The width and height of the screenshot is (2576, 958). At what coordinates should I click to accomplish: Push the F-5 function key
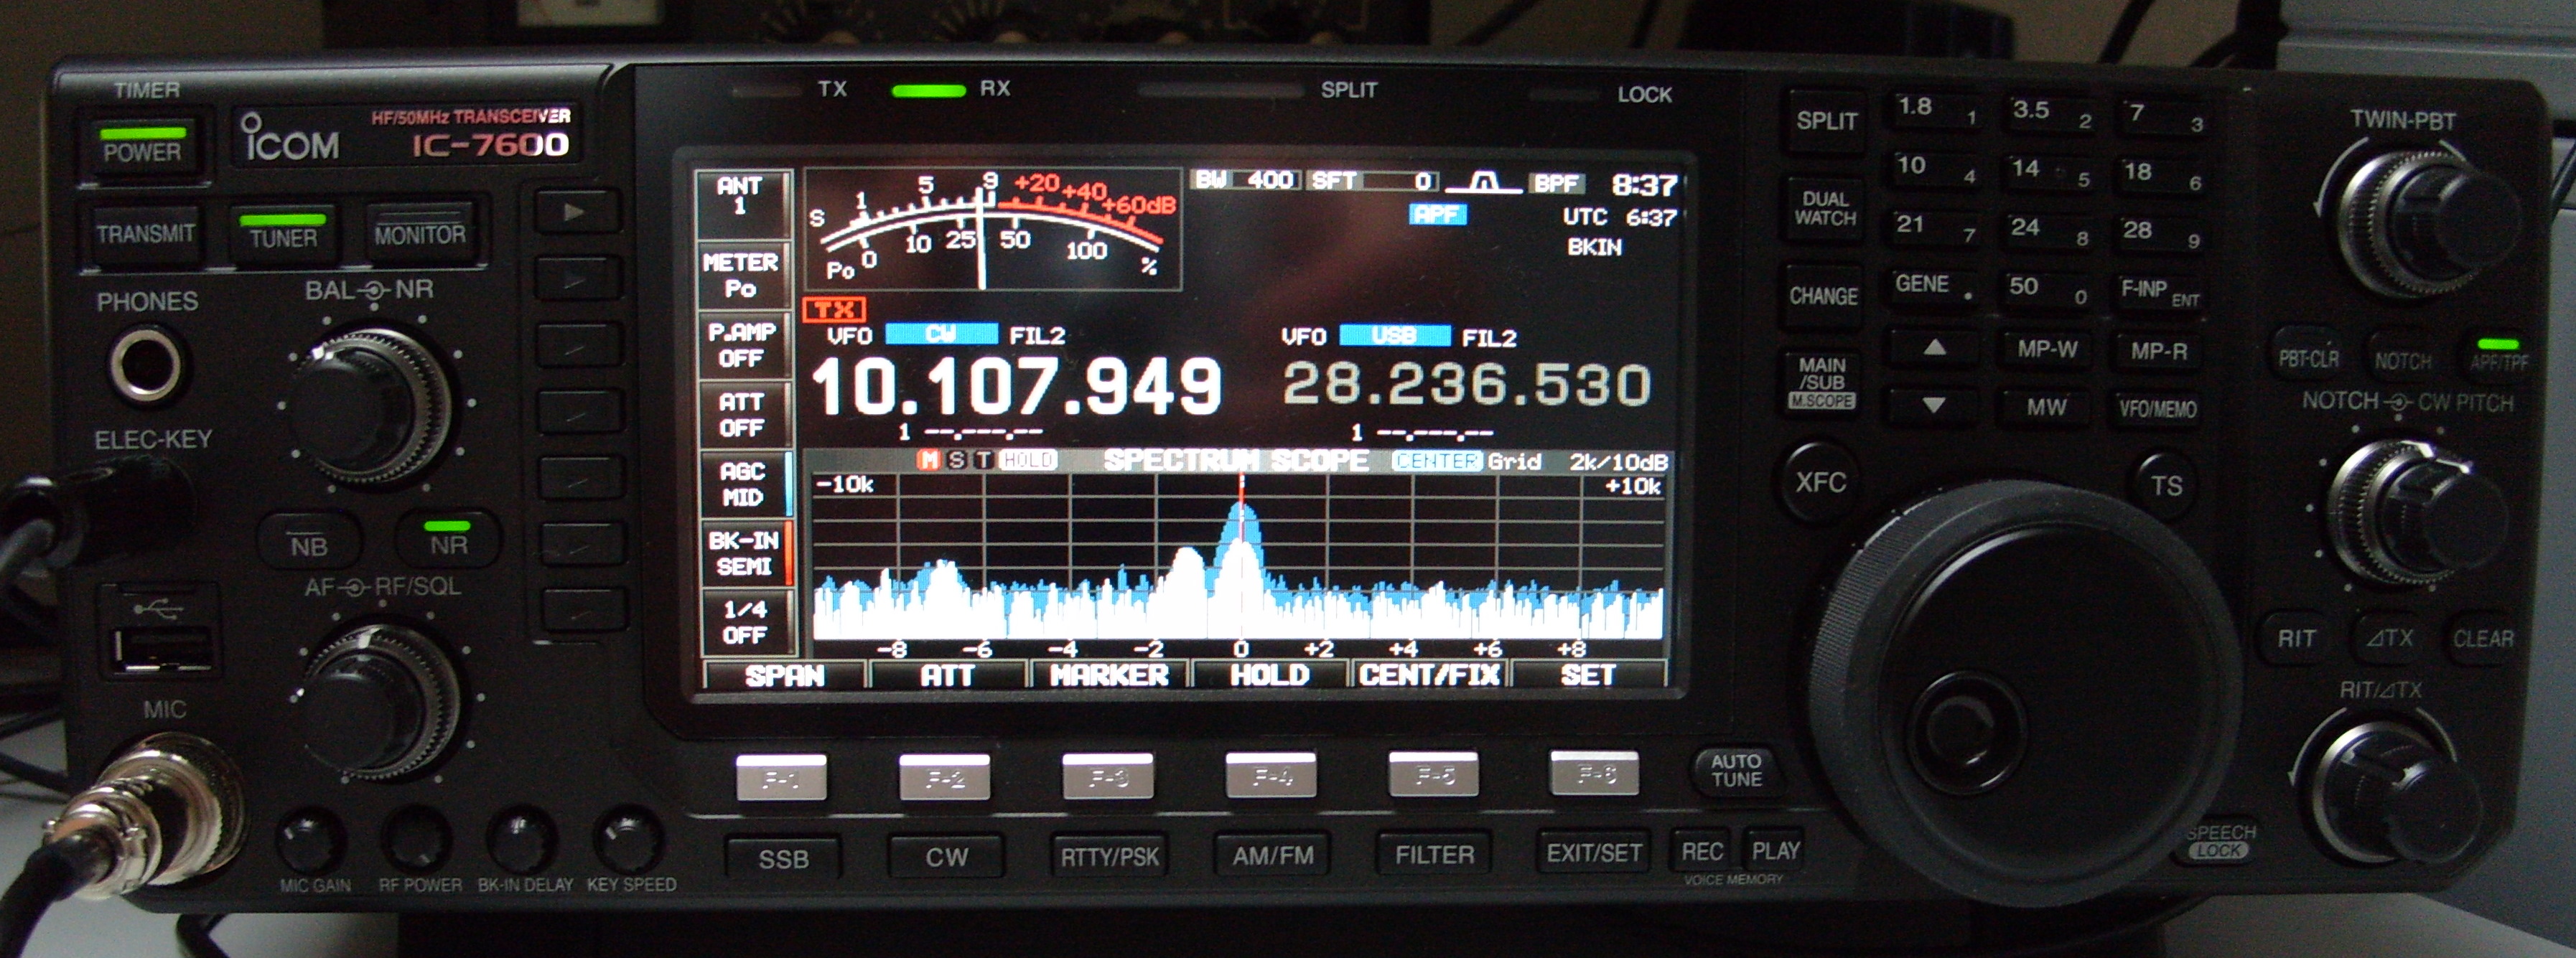[x=1434, y=775]
